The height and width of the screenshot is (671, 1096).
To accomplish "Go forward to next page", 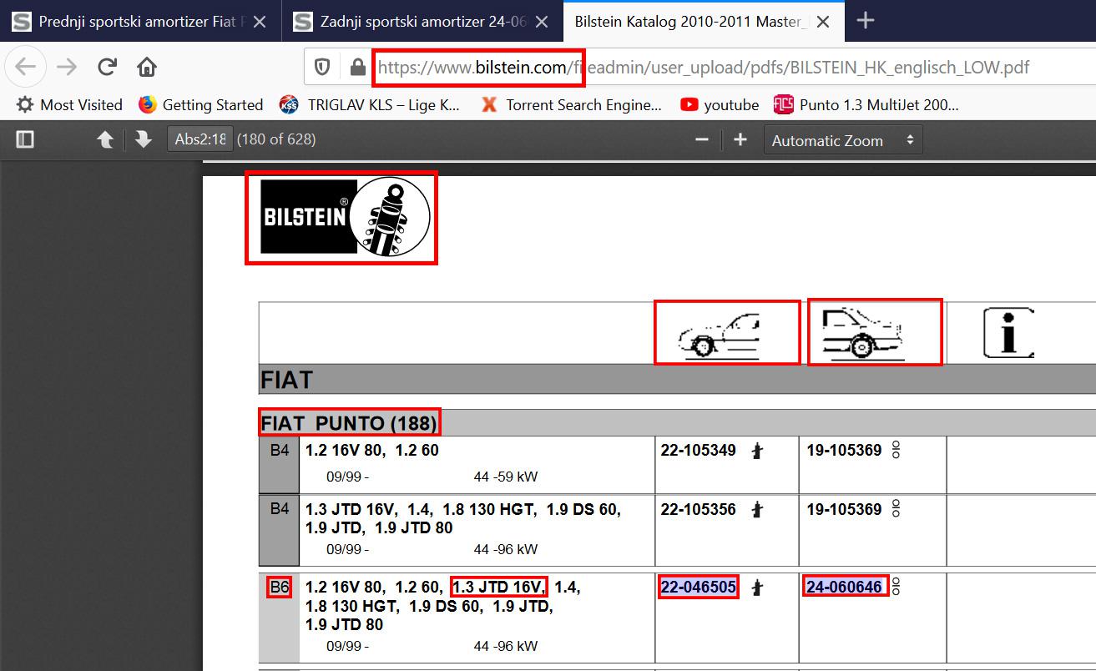I will click(67, 67).
